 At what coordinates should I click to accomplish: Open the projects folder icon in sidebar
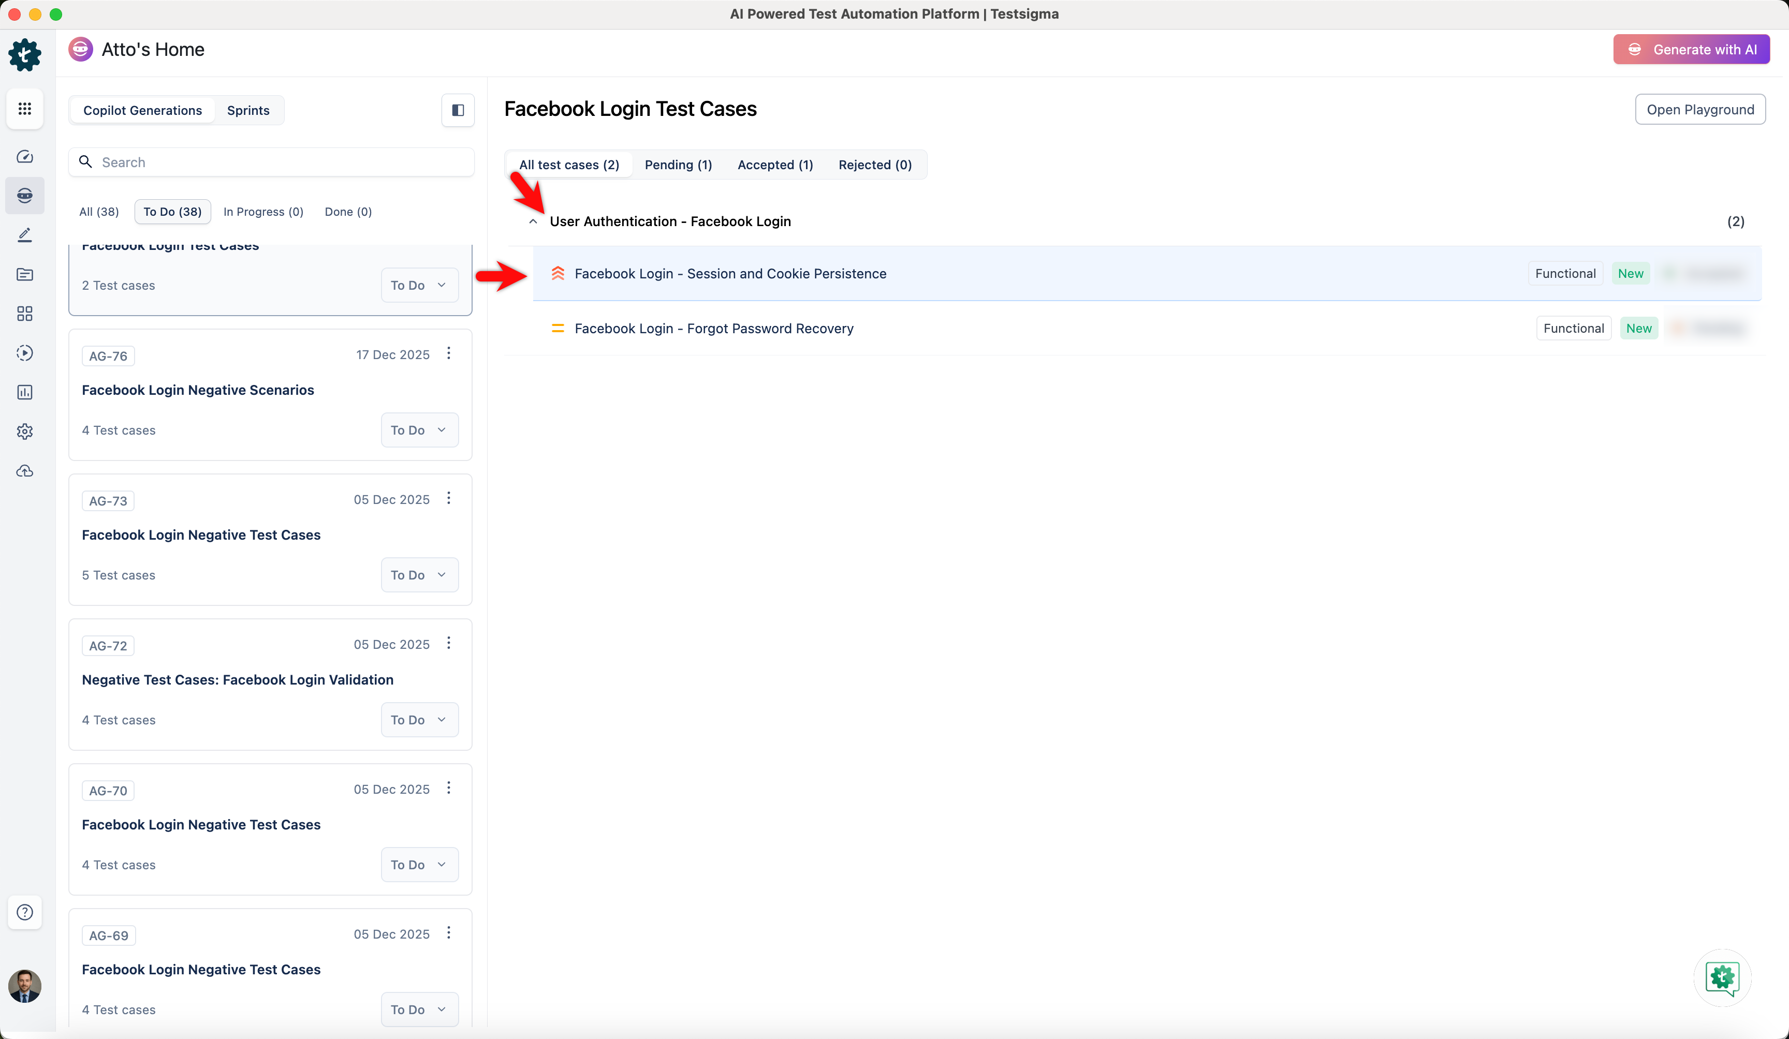coord(25,275)
